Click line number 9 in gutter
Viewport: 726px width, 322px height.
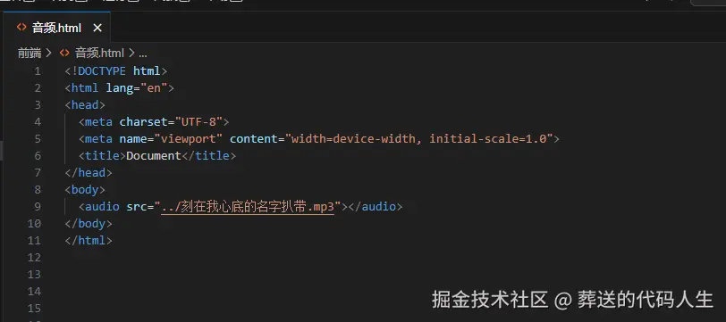(x=37, y=207)
